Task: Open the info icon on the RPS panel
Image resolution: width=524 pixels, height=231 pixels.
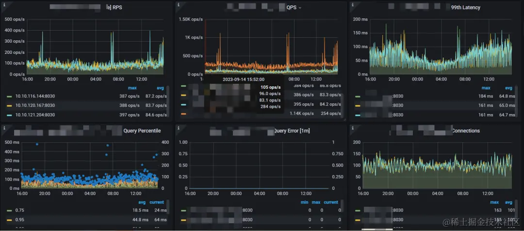Action: tap(4, 4)
